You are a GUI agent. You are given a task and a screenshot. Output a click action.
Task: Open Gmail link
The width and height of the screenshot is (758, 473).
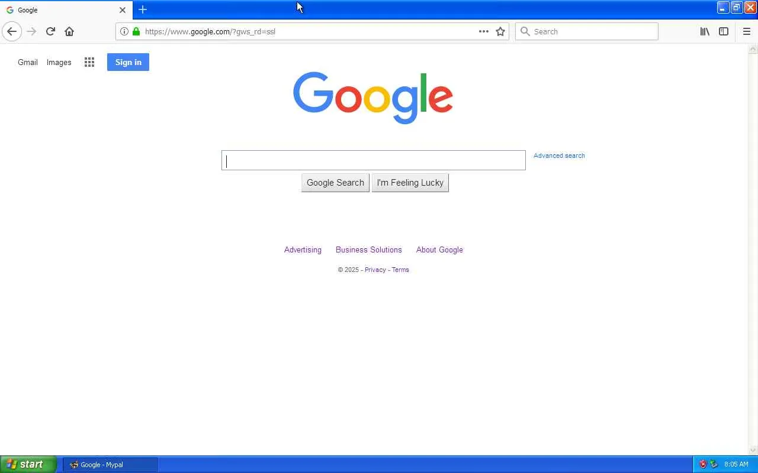click(x=28, y=62)
